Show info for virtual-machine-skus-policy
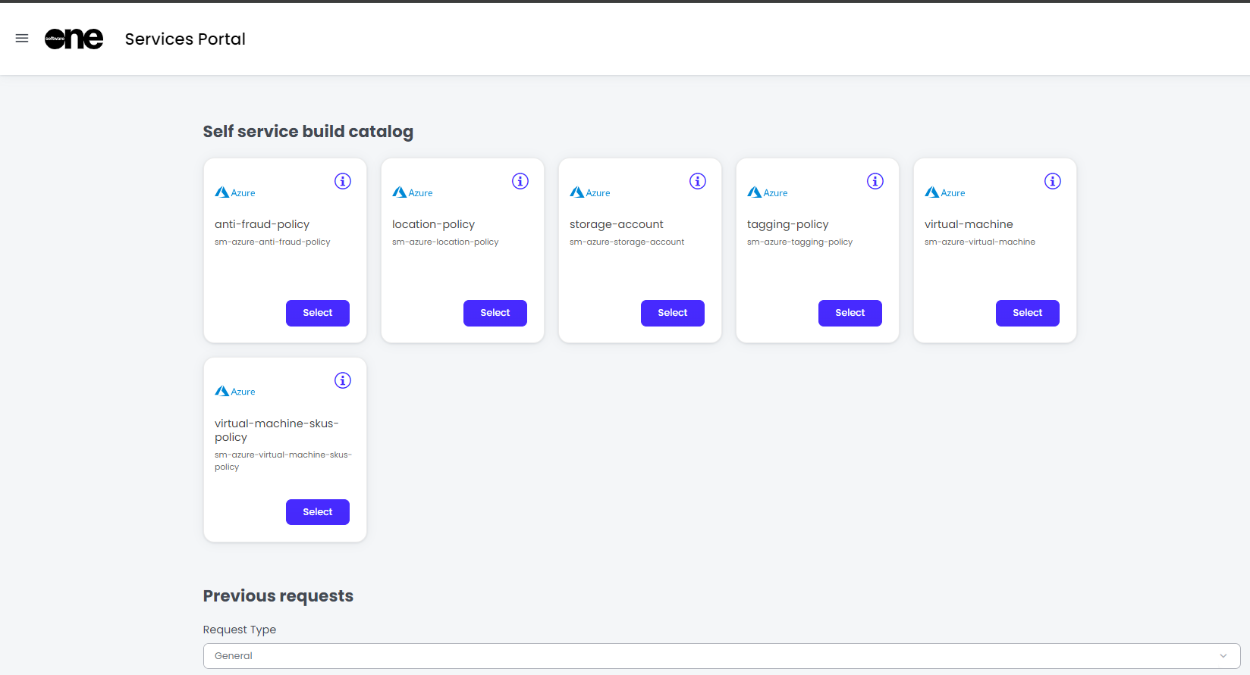 point(343,380)
